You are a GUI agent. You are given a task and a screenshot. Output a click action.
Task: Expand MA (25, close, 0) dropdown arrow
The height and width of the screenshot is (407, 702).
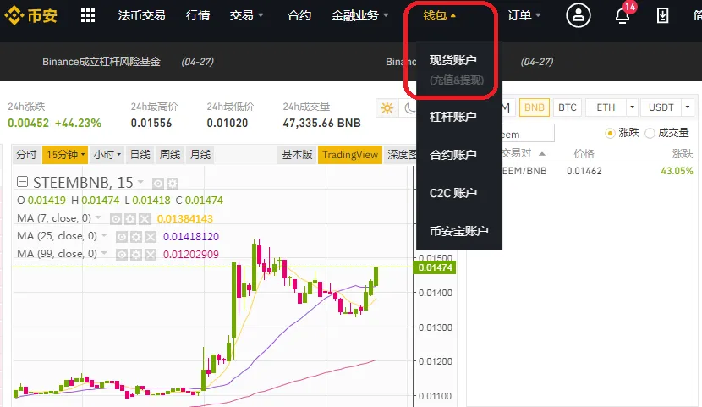104,235
